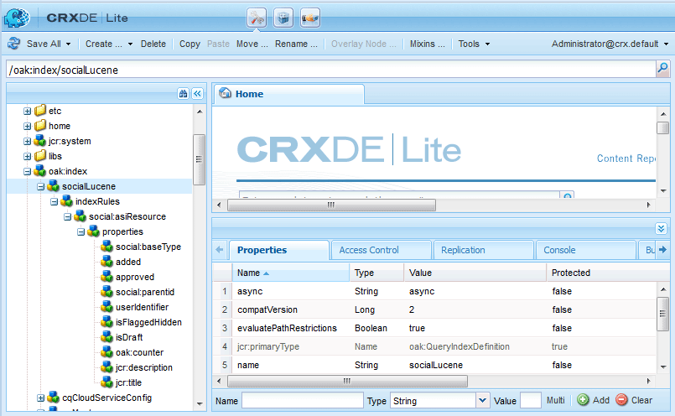The image size is (675, 416).
Task: Click the repository path input field
Action: 330,70
